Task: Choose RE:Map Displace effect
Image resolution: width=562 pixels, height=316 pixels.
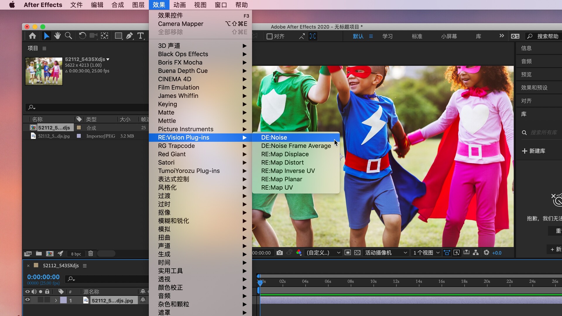Action: (x=296, y=154)
